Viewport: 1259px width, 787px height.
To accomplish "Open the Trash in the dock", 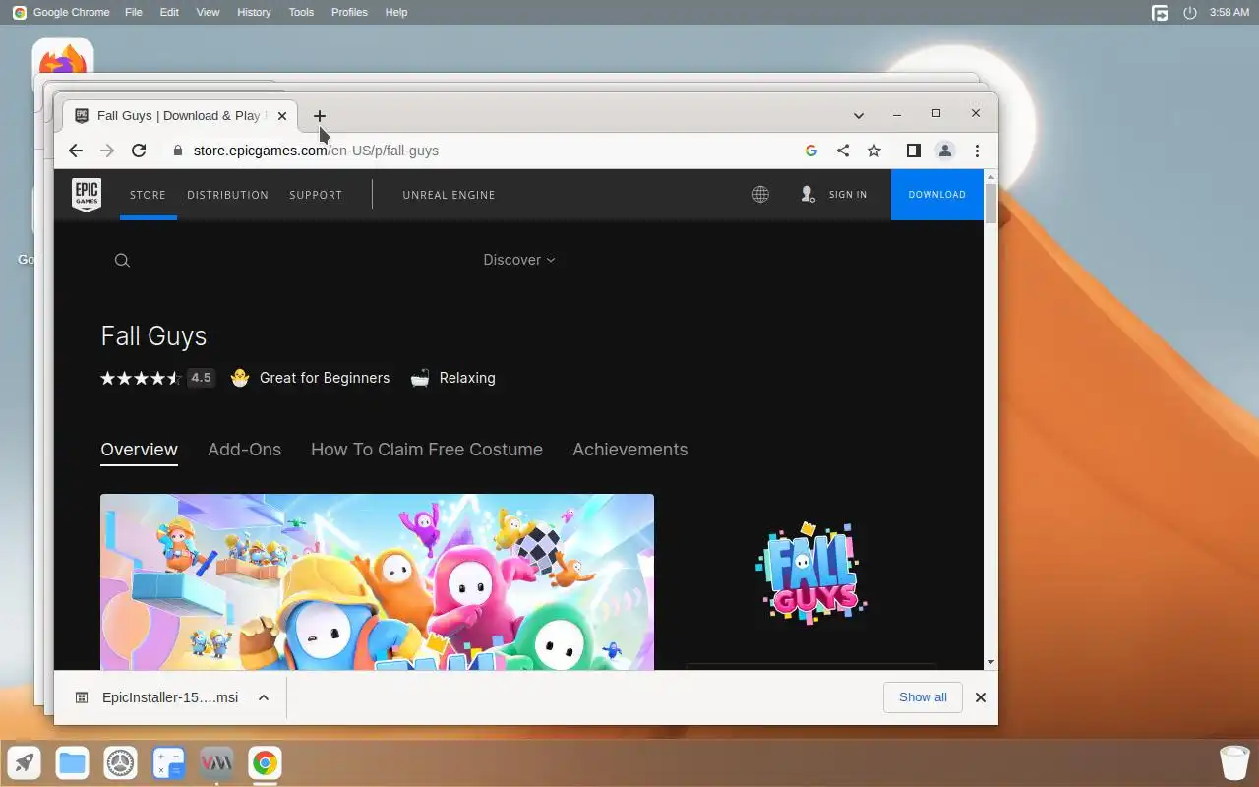I will (x=1234, y=762).
